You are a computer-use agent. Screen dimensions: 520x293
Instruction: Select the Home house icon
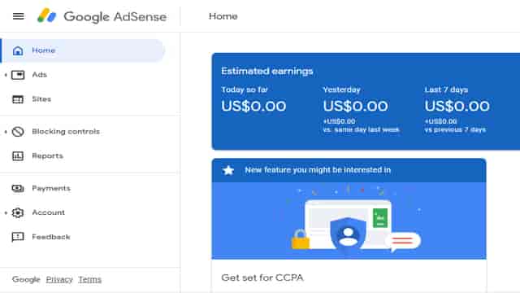[x=18, y=50]
